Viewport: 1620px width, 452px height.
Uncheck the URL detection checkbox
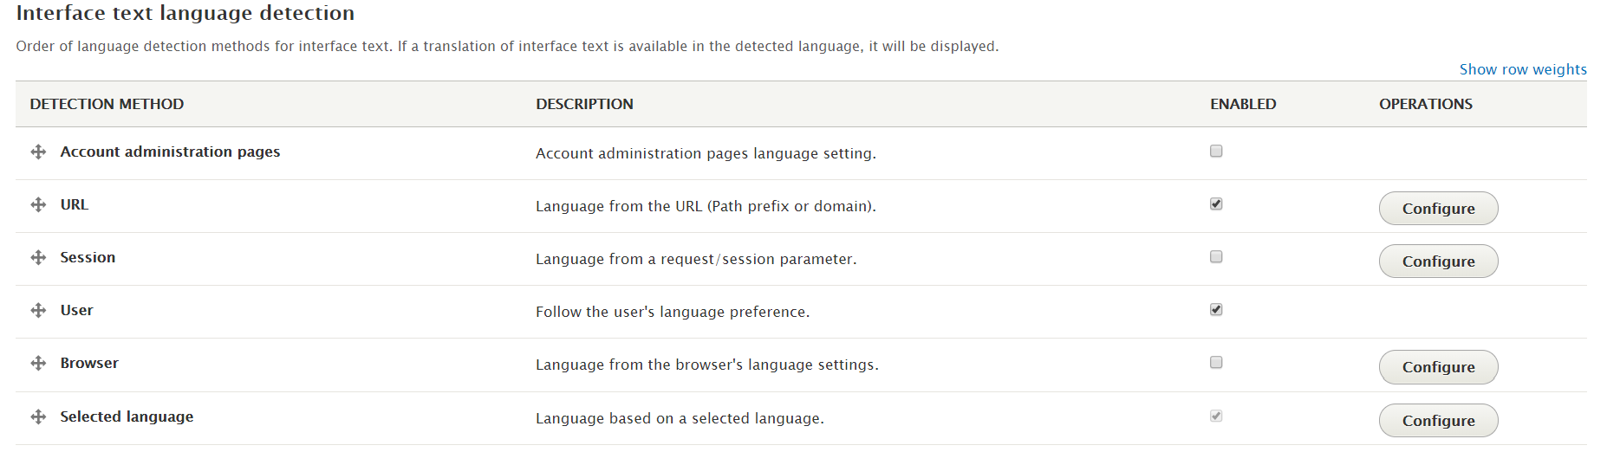point(1216,204)
